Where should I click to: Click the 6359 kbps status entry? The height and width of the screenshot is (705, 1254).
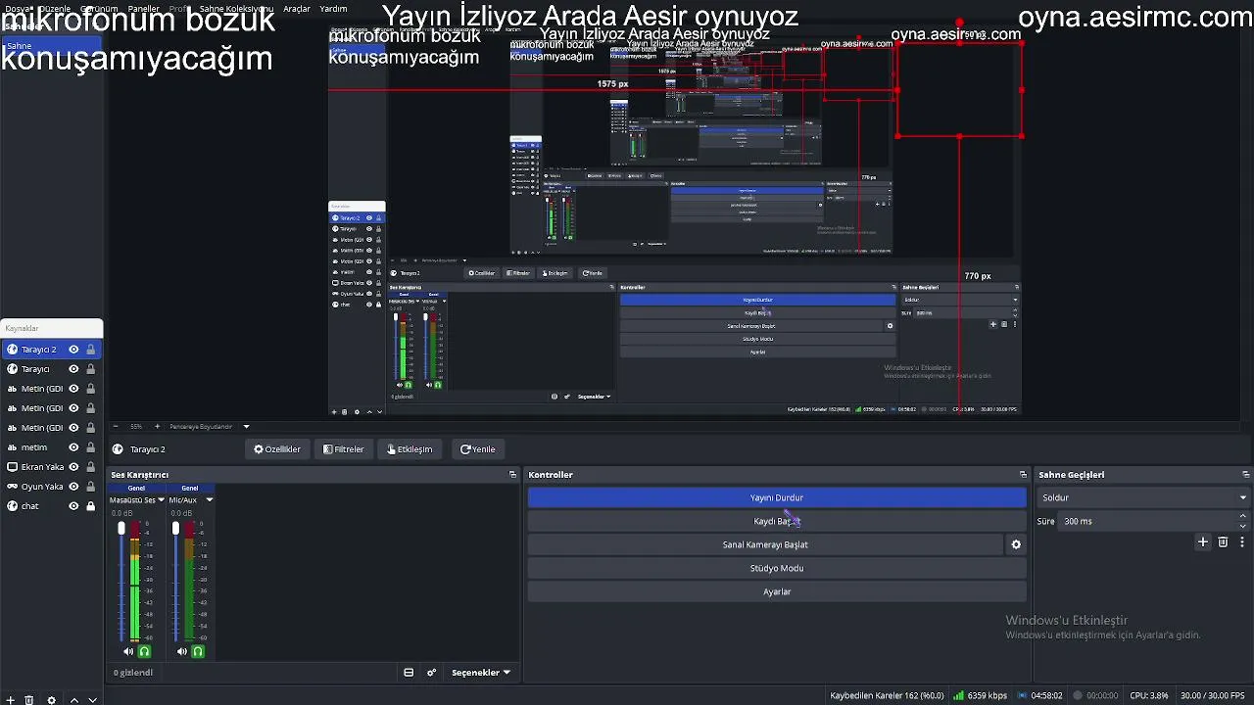tap(980, 696)
